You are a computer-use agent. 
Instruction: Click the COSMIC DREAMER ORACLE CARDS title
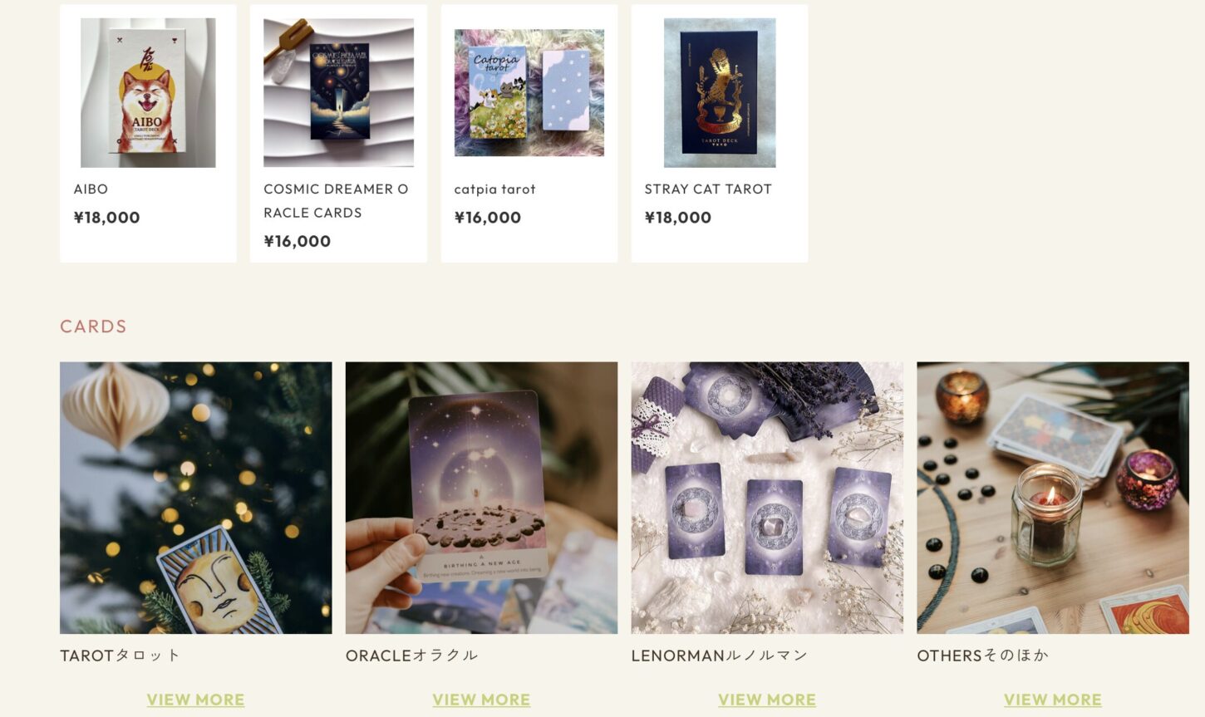[336, 200]
